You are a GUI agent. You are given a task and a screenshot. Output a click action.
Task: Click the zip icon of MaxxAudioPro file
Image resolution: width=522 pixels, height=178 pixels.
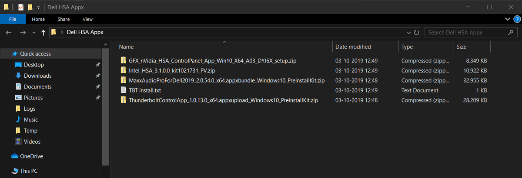coord(123,80)
